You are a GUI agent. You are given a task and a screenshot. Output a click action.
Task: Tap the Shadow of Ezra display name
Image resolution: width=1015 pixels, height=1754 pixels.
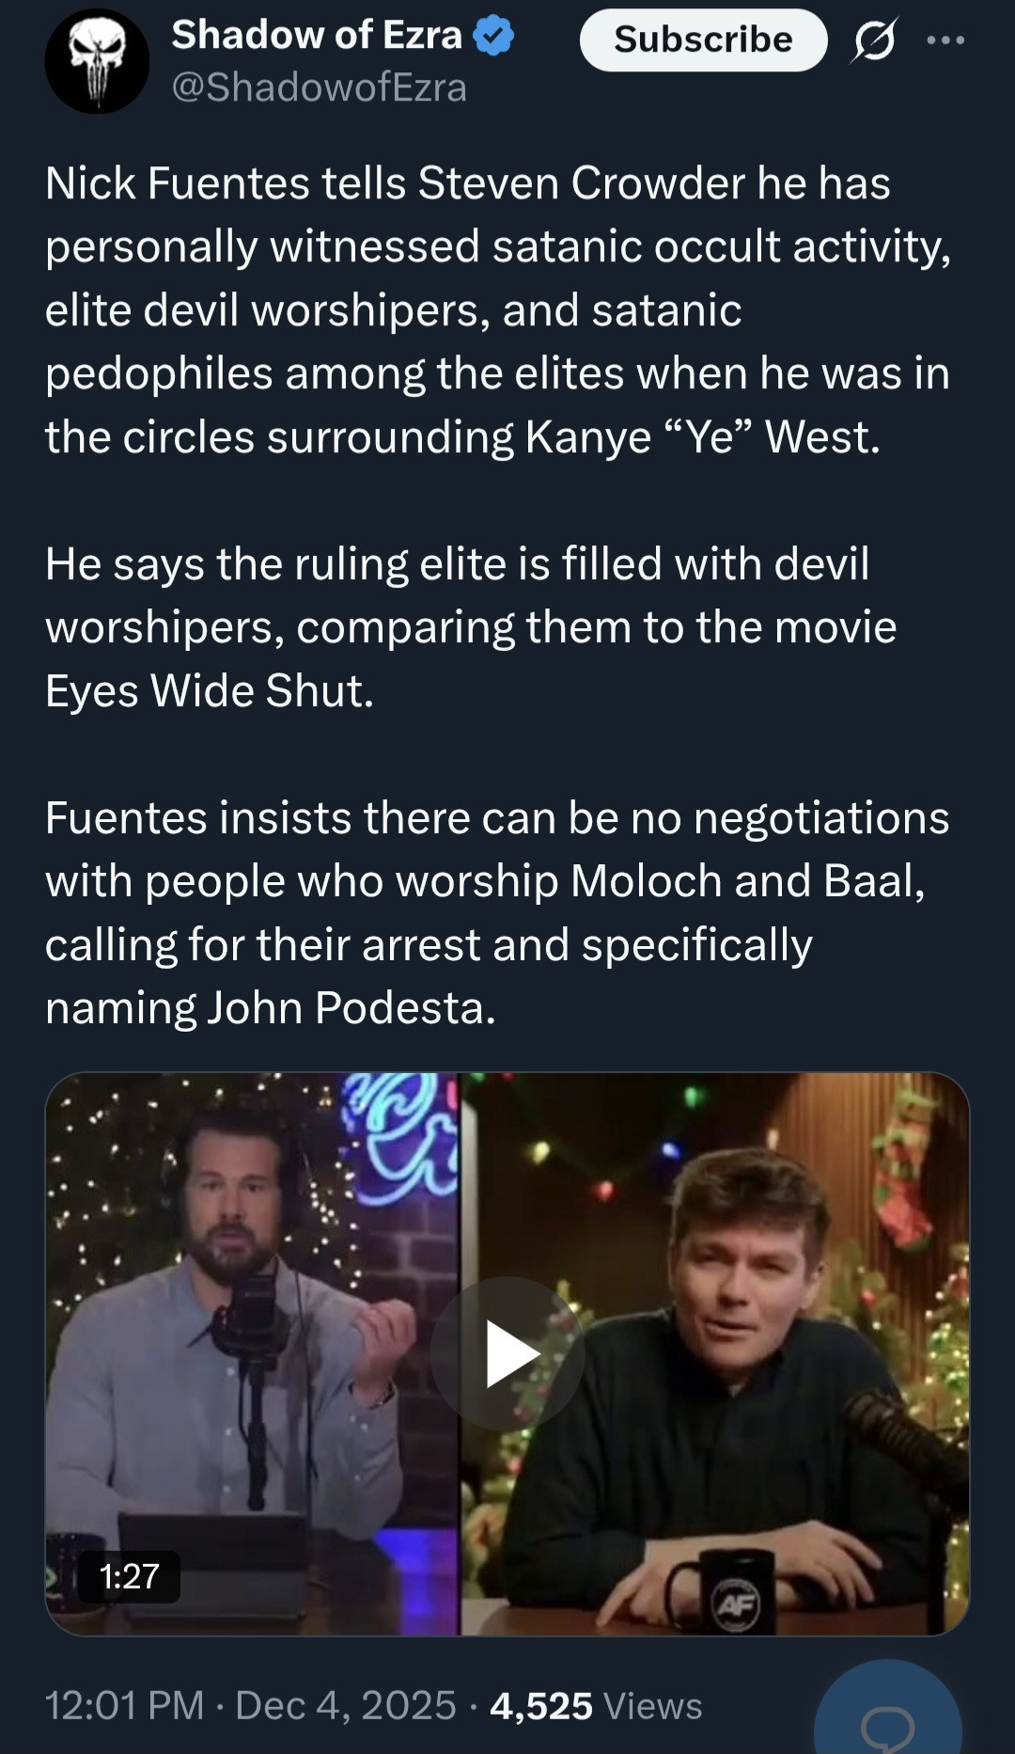click(x=316, y=35)
